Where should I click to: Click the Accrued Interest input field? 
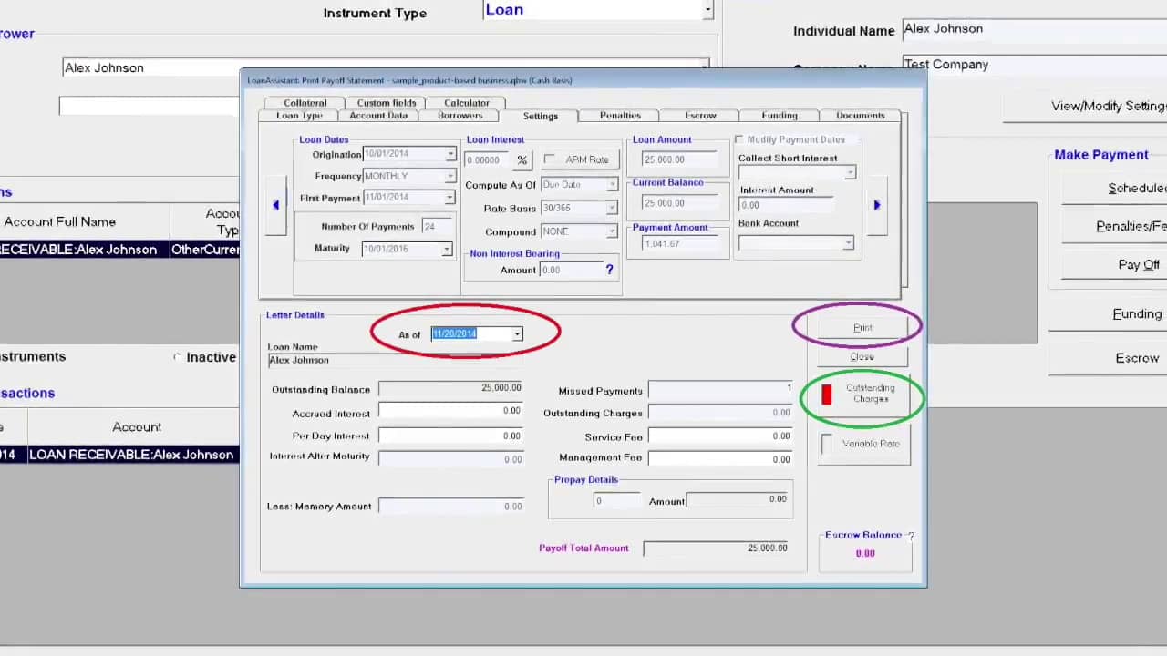tap(450, 412)
